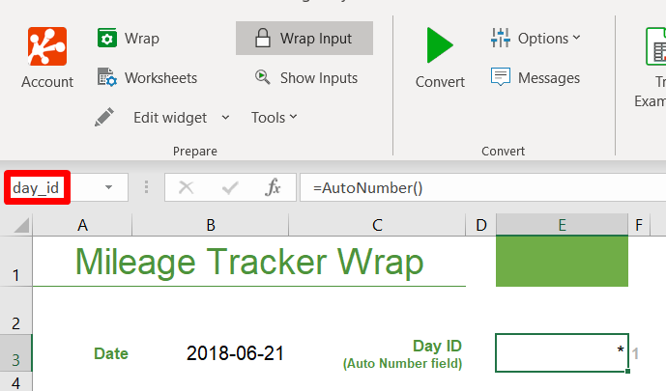
Task: Open the Account button
Action: point(47,58)
